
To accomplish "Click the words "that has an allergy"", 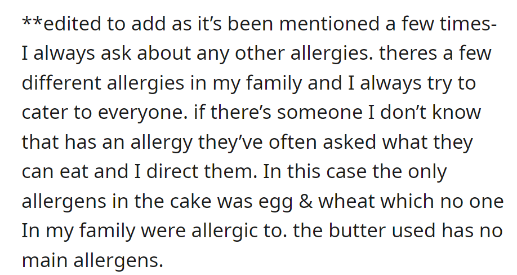I will pos(107,142).
